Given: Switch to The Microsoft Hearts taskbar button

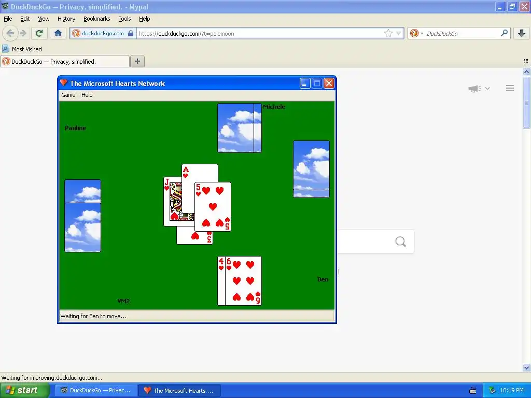Looking at the screenshot, I should point(179,391).
